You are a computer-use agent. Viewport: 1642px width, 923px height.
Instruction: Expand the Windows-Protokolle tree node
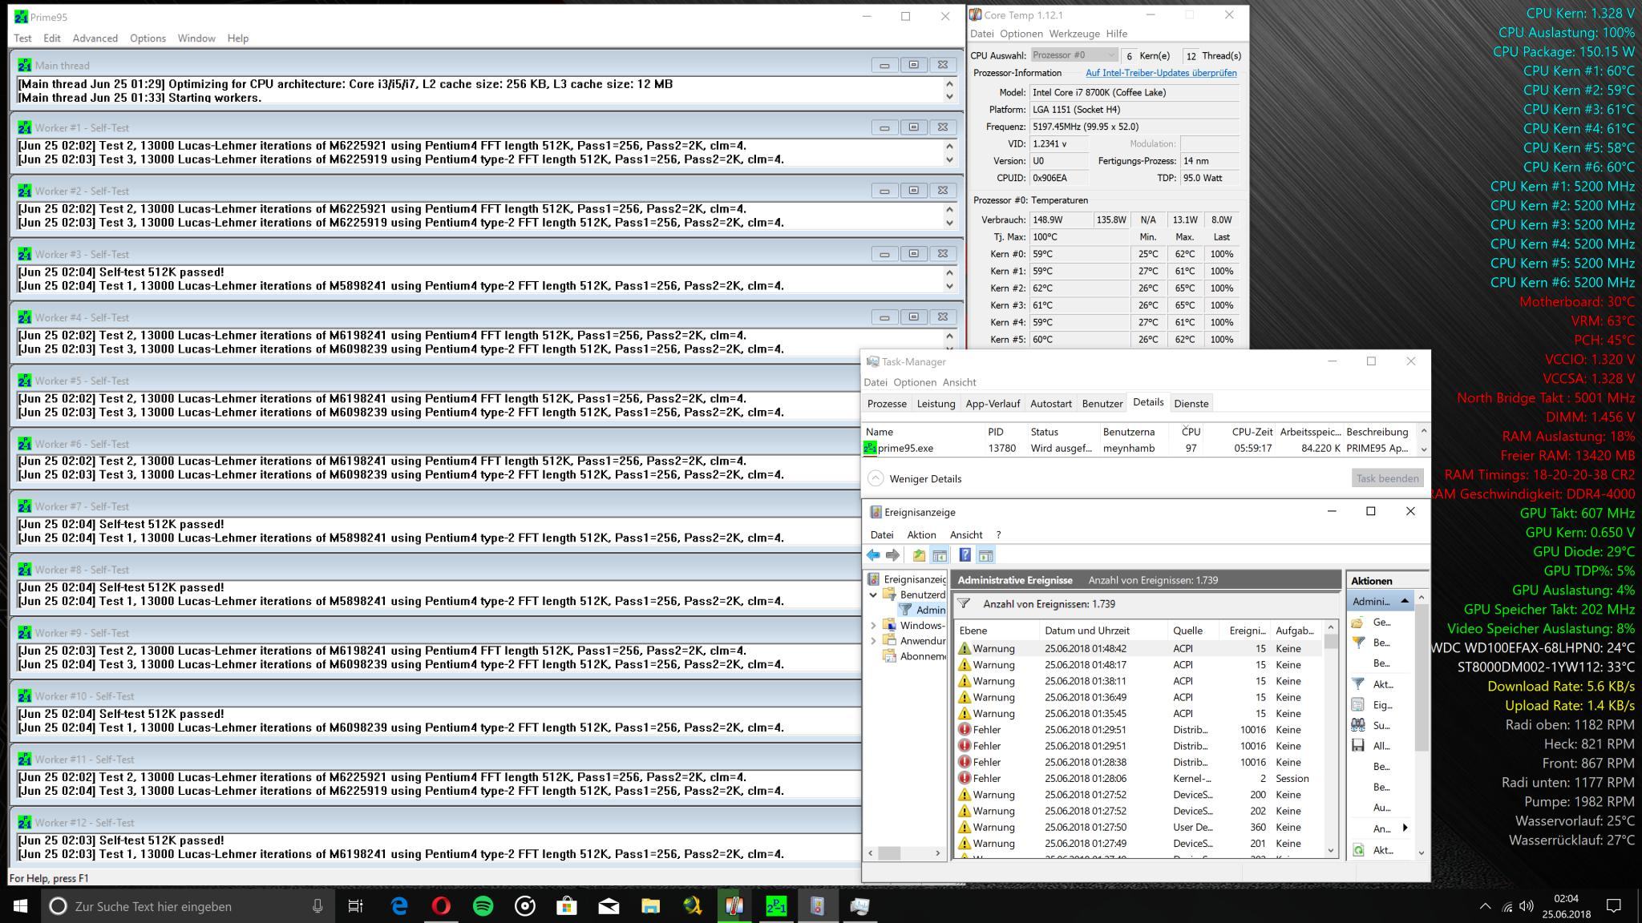tap(873, 626)
